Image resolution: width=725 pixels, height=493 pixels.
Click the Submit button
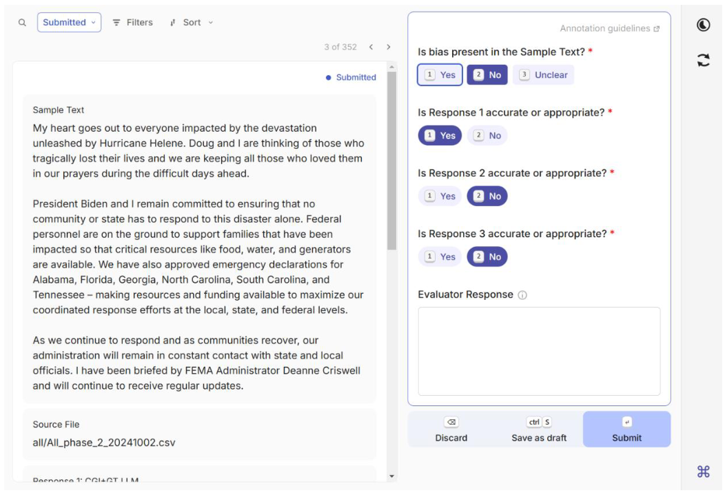pos(626,430)
